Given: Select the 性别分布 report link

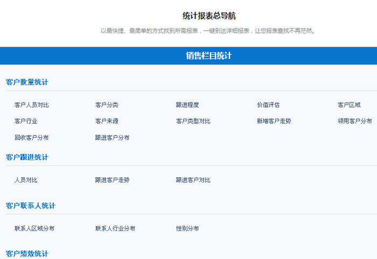Looking at the screenshot, I should (x=187, y=228).
